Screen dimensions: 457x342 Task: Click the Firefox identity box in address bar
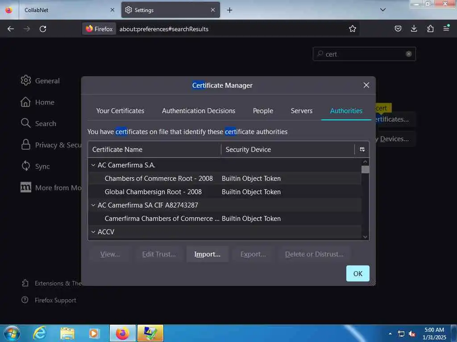(x=99, y=29)
